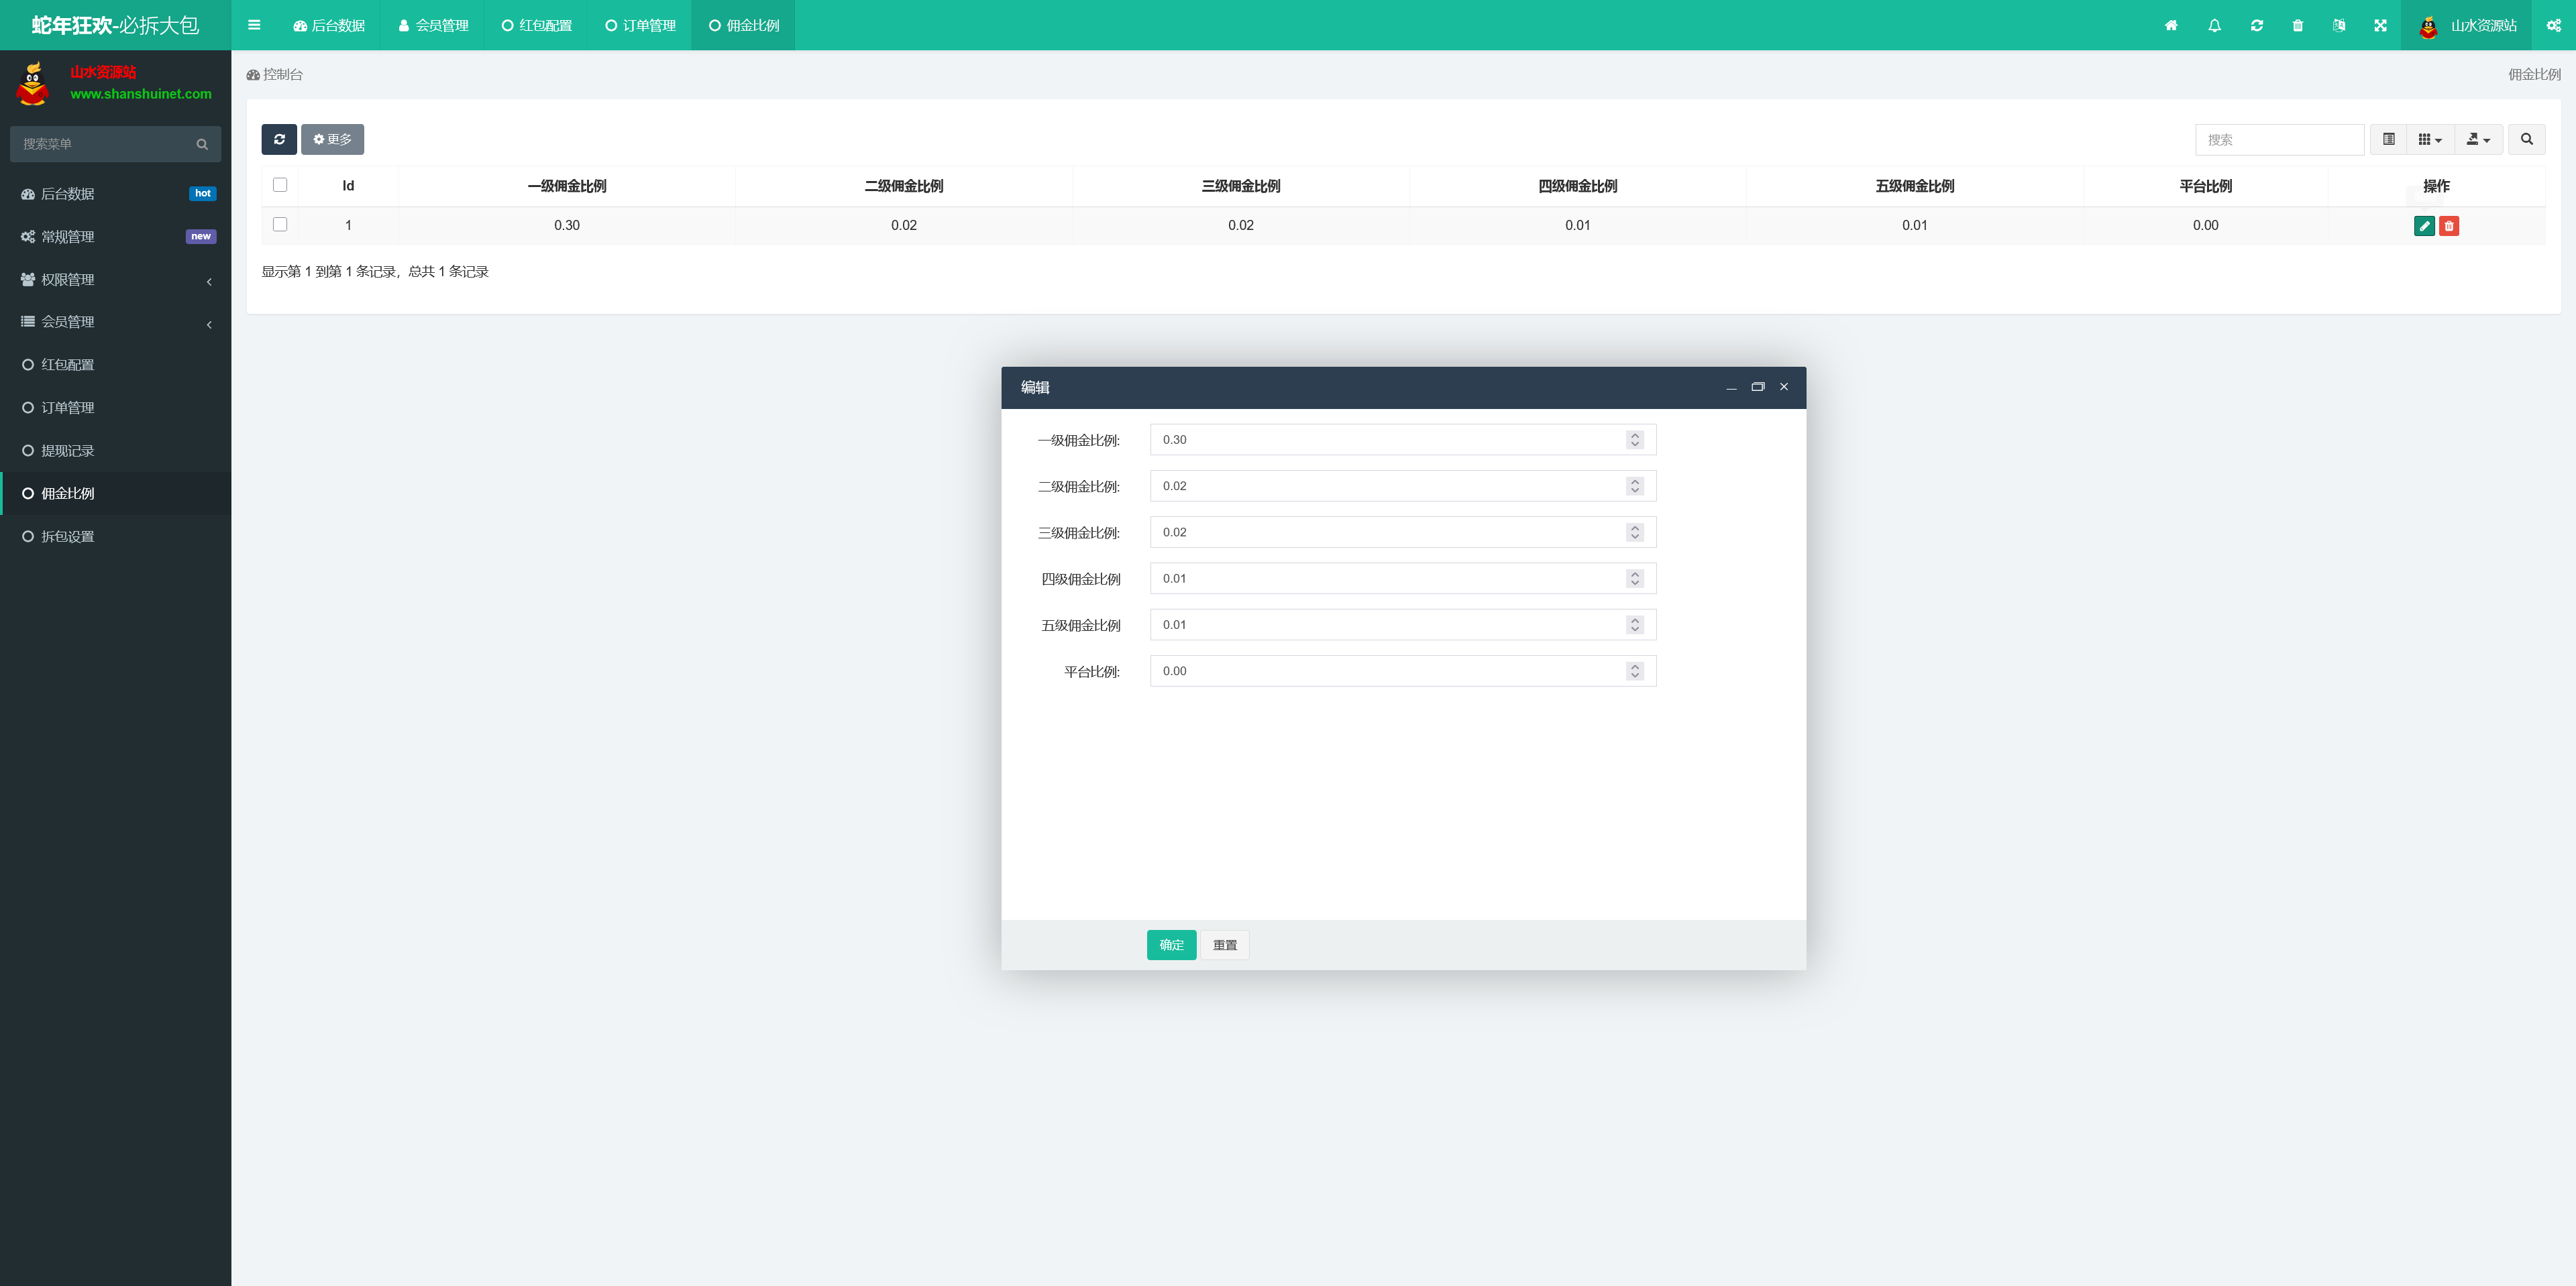This screenshot has width=2576, height=1286.
Task: Click the 重置 reset button
Action: pyautogui.click(x=1224, y=944)
